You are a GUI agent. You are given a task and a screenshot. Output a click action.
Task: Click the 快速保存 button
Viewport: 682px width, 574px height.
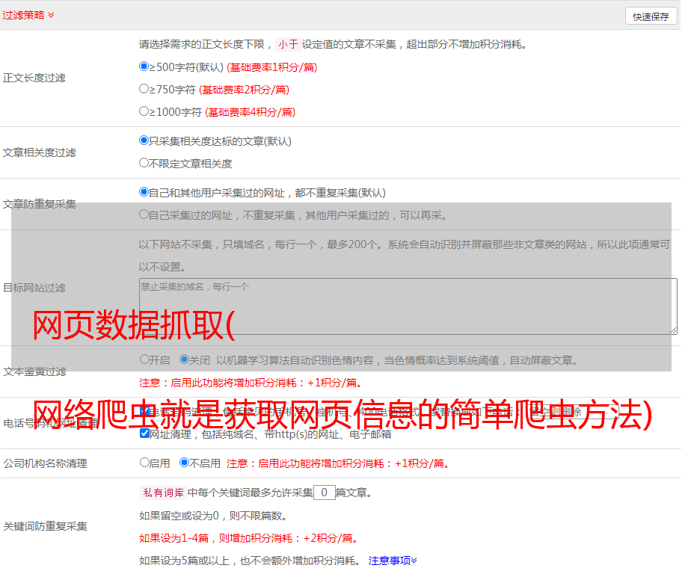pyautogui.click(x=651, y=16)
